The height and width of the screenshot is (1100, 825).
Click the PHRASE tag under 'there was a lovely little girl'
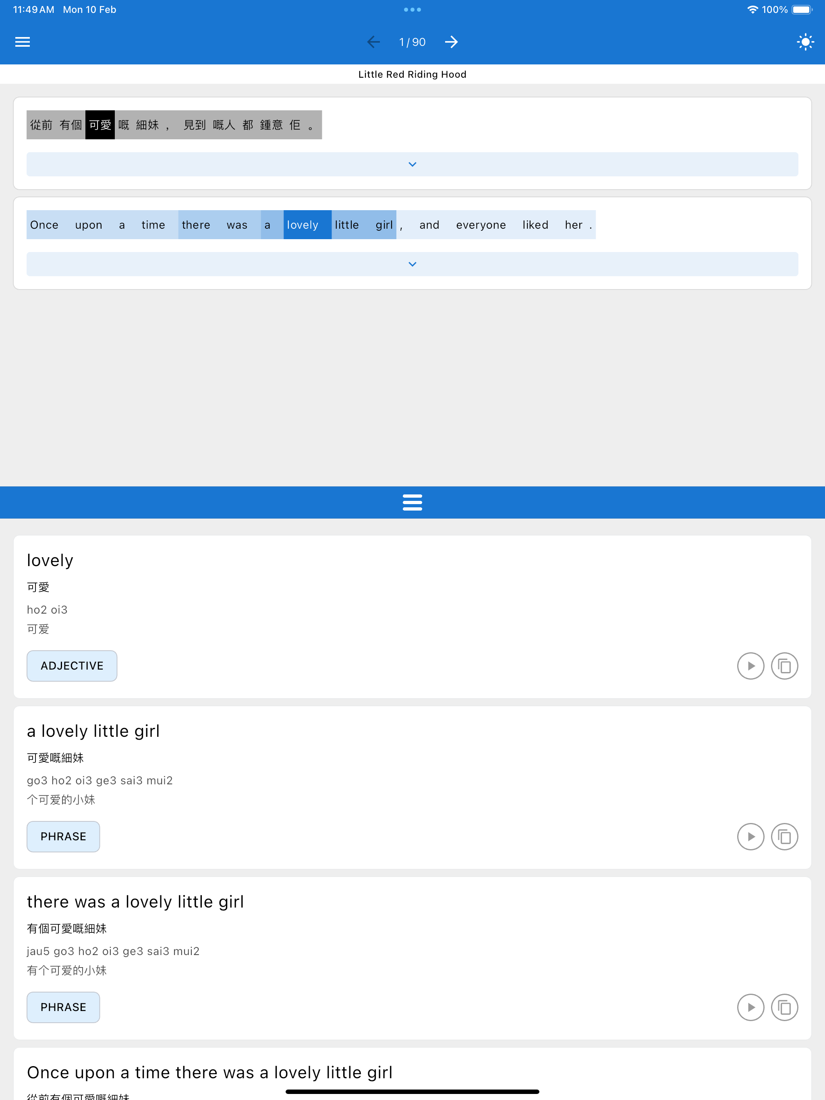[63, 1007]
